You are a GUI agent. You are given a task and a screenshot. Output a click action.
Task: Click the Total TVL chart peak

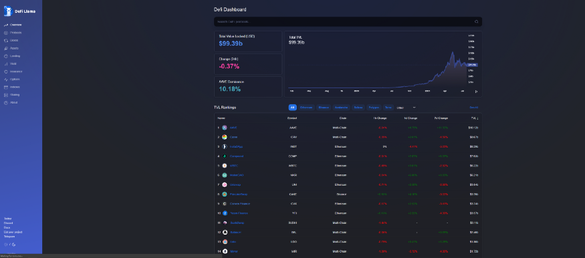[x=452, y=53]
